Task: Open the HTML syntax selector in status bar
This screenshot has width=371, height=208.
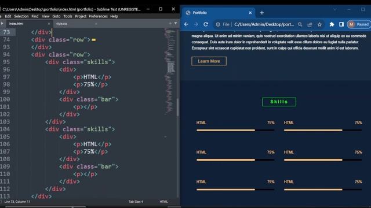Action: pos(163,202)
